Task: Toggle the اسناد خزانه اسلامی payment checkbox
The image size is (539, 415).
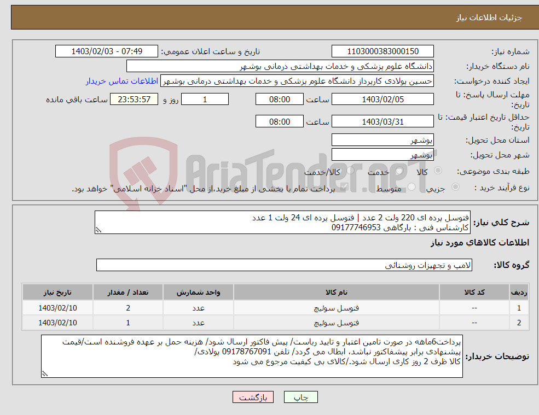Action: pyautogui.click(x=344, y=187)
